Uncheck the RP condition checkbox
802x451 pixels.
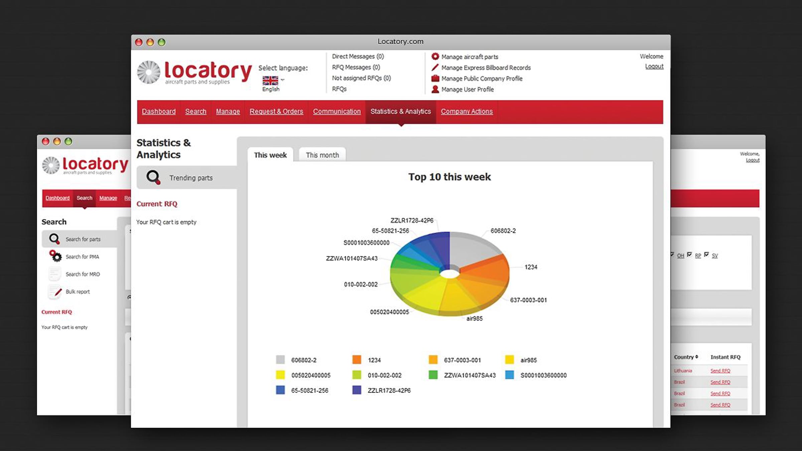click(x=689, y=255)
